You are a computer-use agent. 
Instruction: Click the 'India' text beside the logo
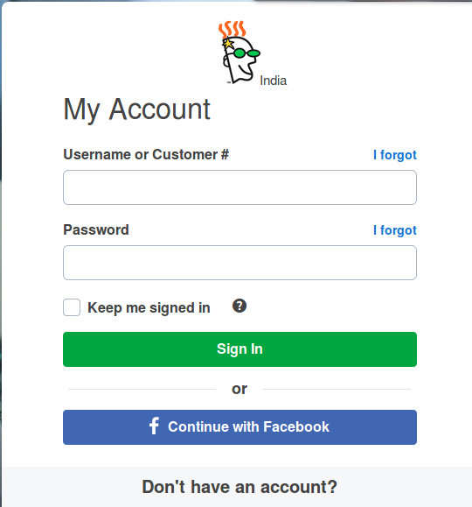(273, 81)
